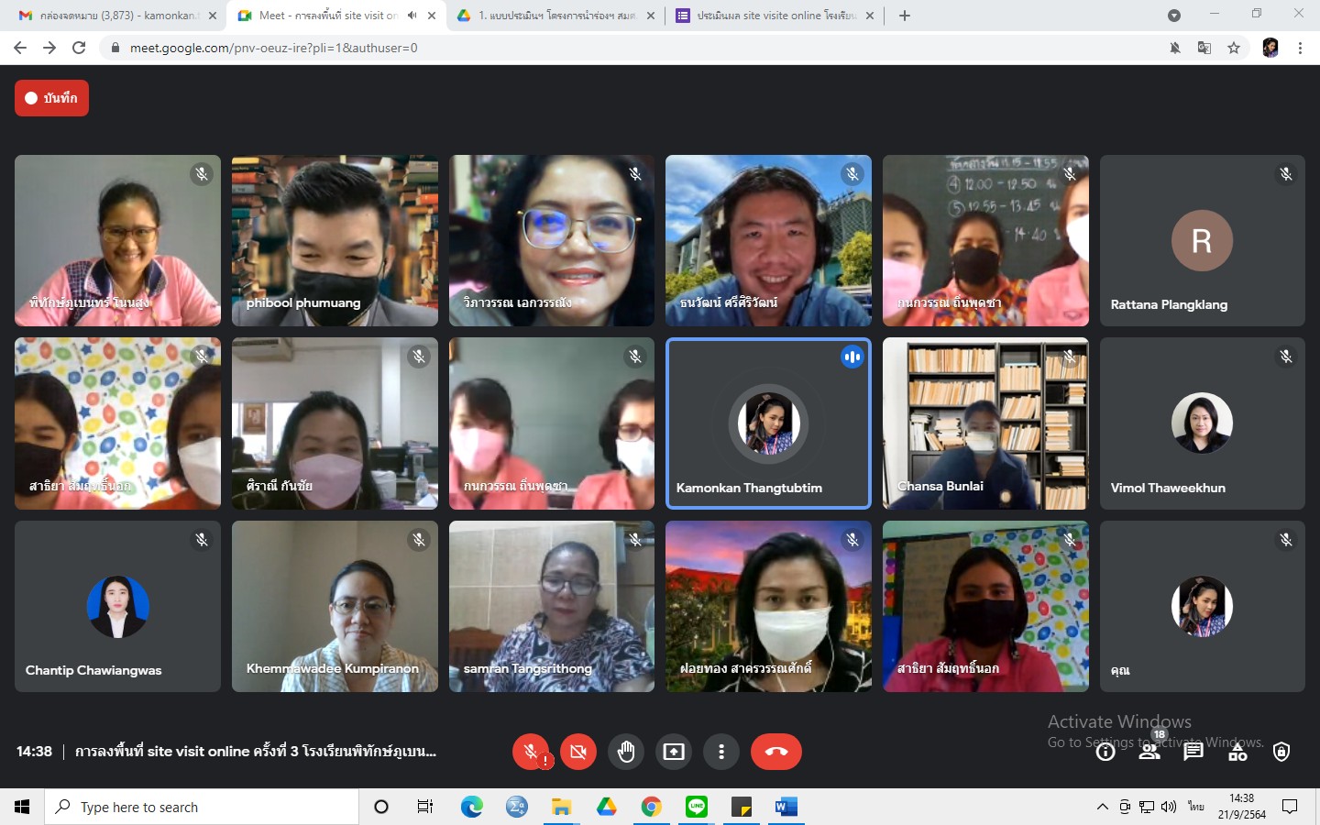Open the in-call chat panel
The height and width of the screenshot is (825, 1320).
[x=1193, y=752]
